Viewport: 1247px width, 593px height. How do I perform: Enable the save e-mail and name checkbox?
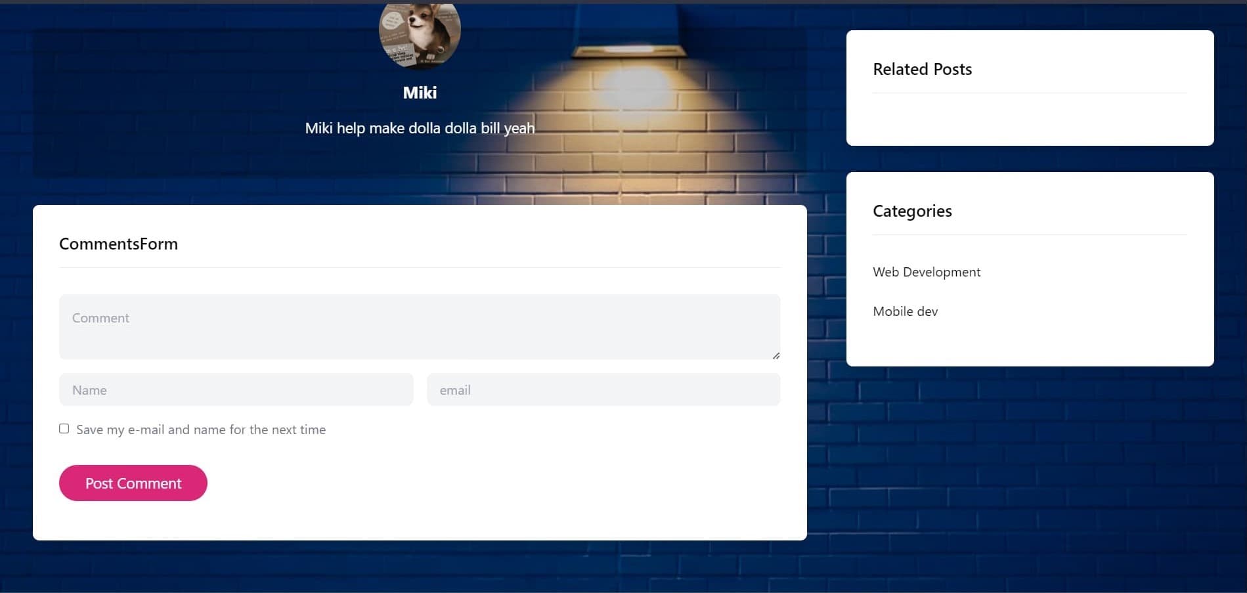(x=64, y=429)
